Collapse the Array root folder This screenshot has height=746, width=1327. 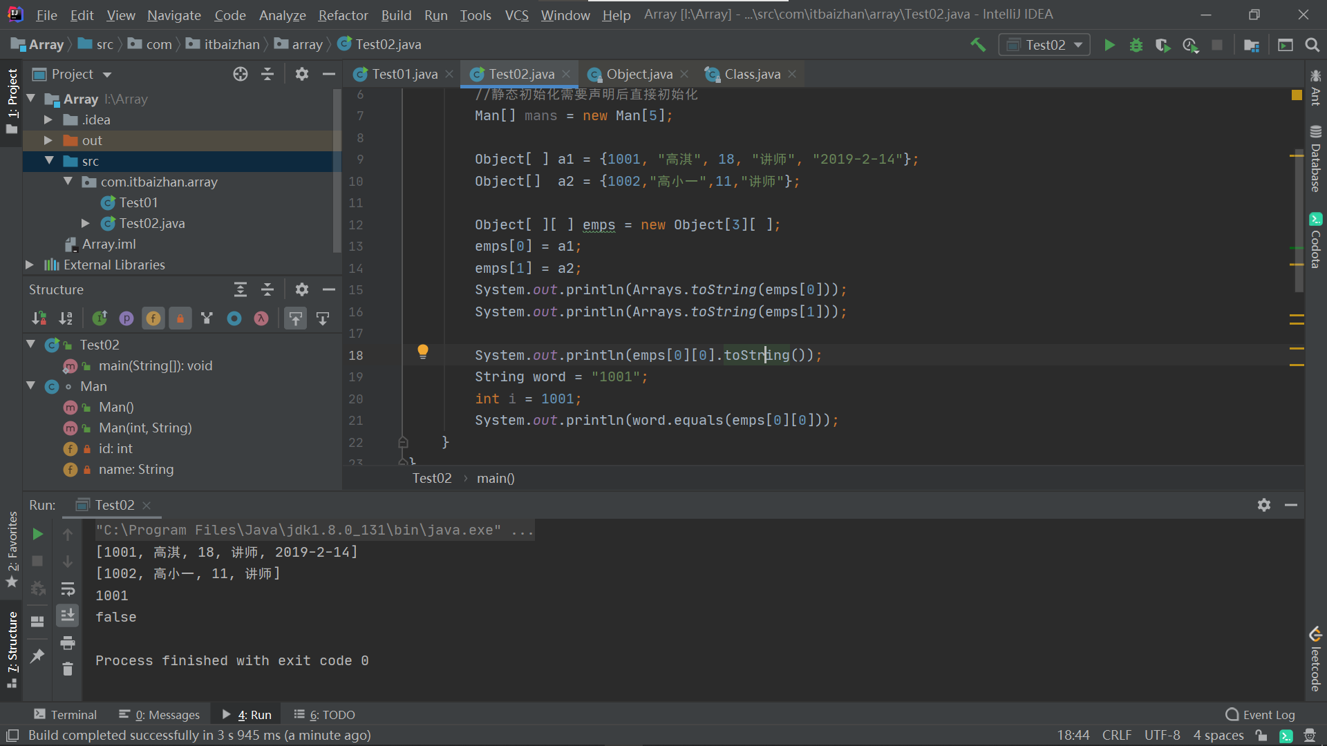click(31, 99)
